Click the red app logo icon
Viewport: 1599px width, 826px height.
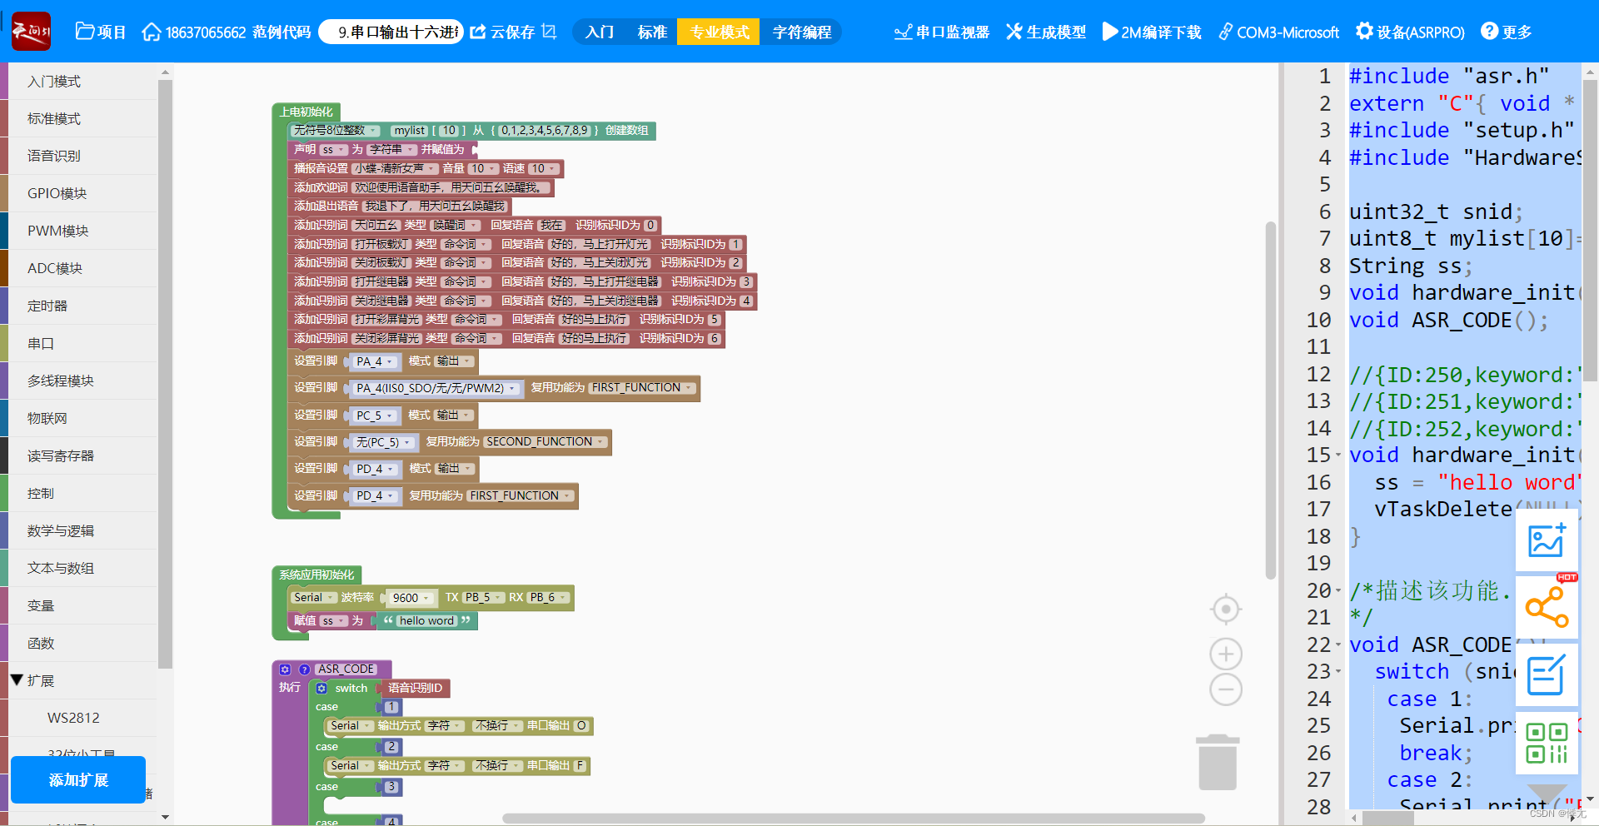tap(31, 32)
